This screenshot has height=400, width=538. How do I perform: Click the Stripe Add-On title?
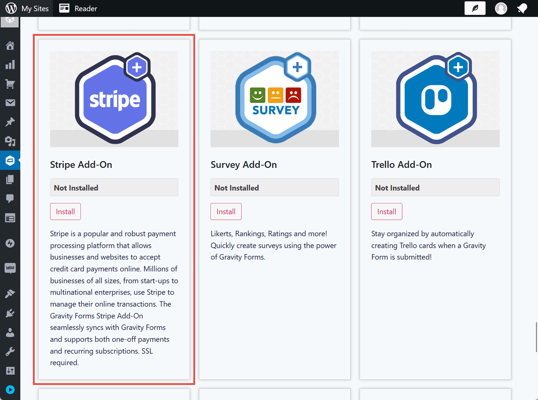[x=81, y=164]
